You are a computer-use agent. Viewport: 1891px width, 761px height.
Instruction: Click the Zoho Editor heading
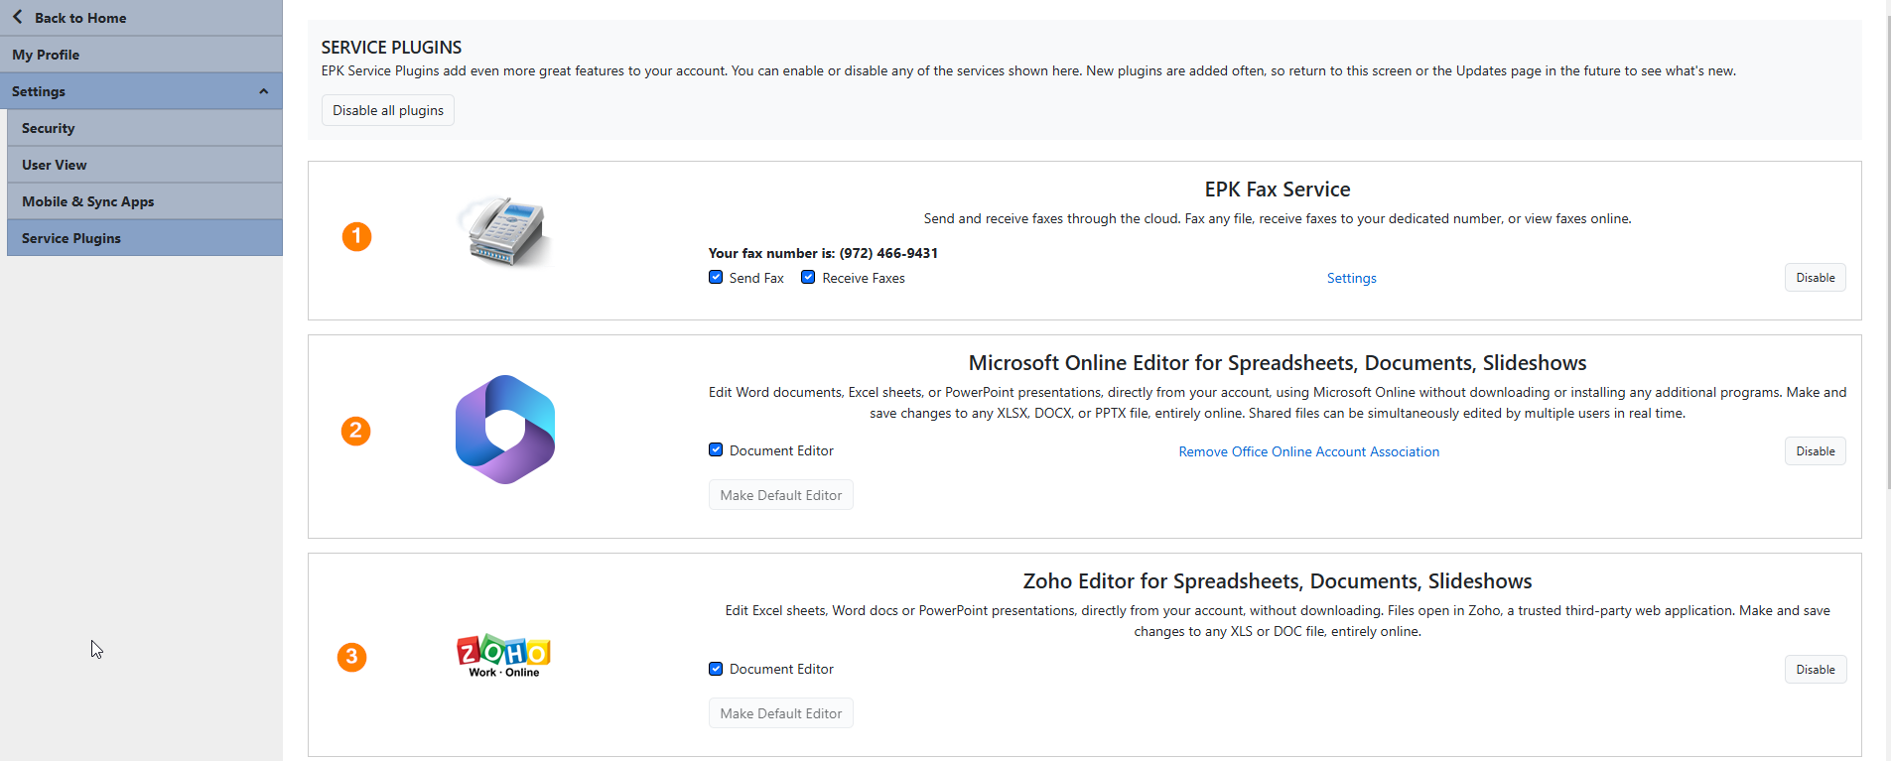click(1278, 581)
